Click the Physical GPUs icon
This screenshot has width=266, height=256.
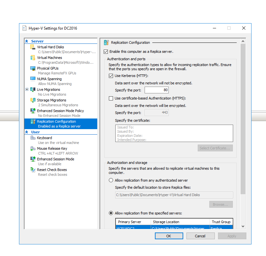click(x=33, y=68)
